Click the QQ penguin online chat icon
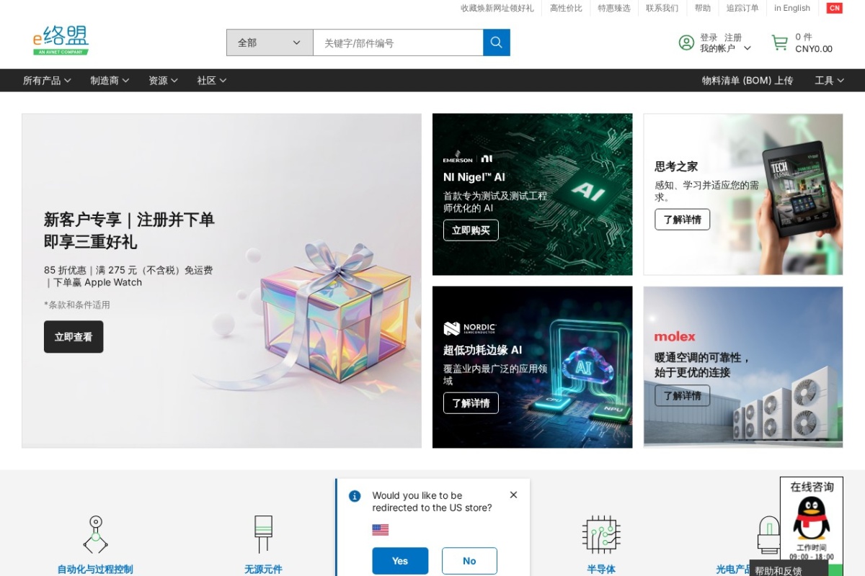The width and height of the screenshot is (865, 576). point(812,518)
